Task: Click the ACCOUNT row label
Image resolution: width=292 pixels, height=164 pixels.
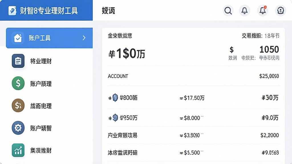Action: point(118,76)
